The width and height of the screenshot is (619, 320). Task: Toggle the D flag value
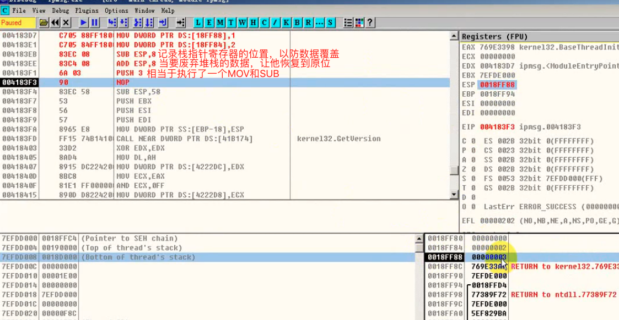pos(473,197)
